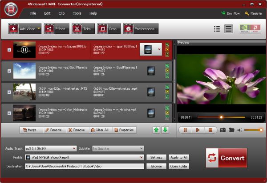The width and height of the screenshot is (267, 183).
Task: Move selected item down with green arrow
Action: [x=165, y=130]
